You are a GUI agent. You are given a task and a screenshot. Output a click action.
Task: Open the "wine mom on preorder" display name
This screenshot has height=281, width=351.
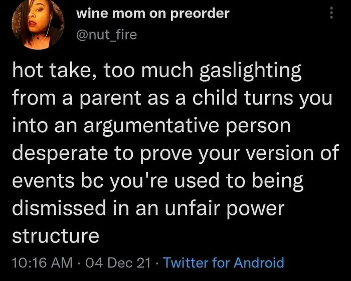click(x=153, y=14)
